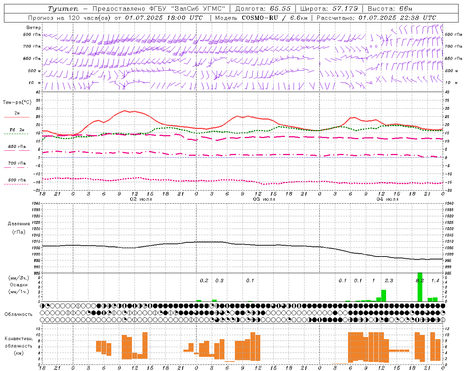The width and height of the screenshot is (464, 371).
Task: Click the Высота: 66м value
Action: (390, 9)
